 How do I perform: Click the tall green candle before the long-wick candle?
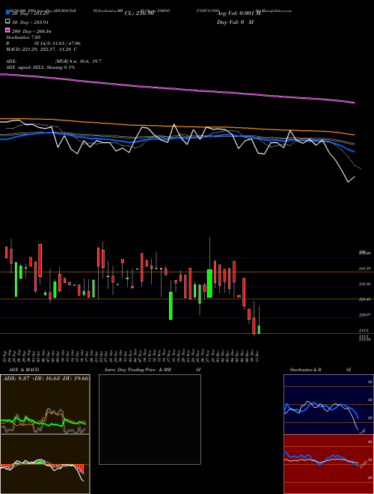tap(209, 284)
